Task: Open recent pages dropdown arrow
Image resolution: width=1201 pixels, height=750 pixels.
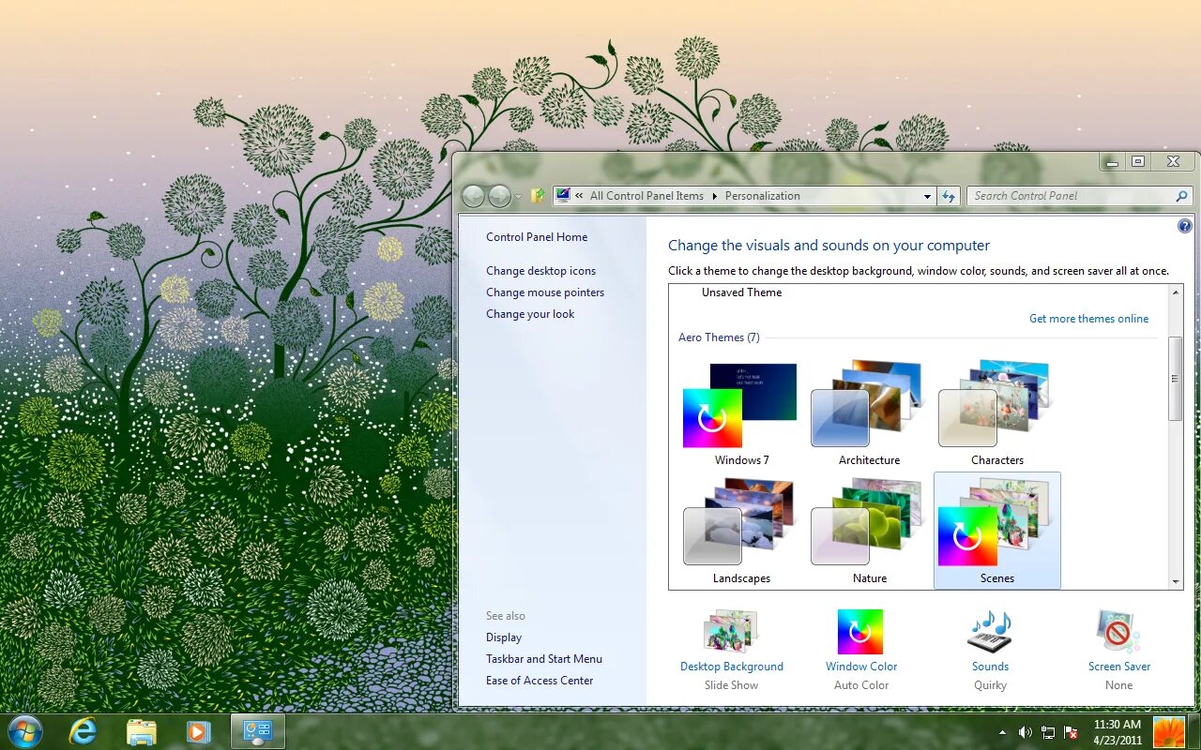Action: click(x=518, y=197)
